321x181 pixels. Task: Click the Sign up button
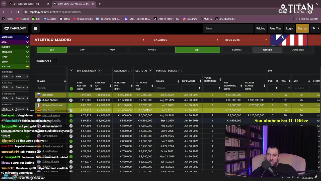302,28
